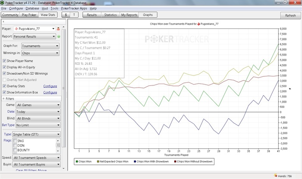Open the Blind filter dropdown
The image size is (302, 179).
(x=38, y=118)
